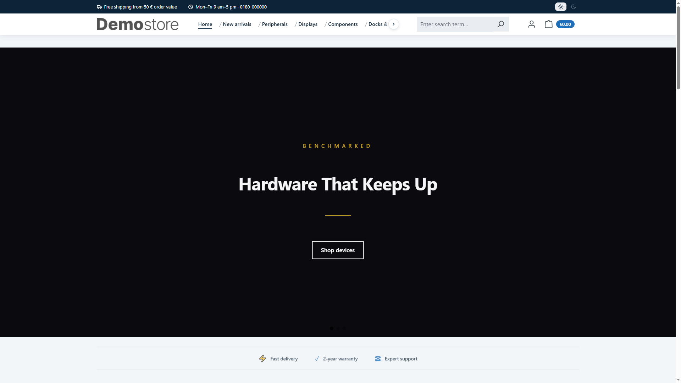Click Mon–Fri 9 am–5 pm phone text
Screen dimensions: 681x383
231,7
